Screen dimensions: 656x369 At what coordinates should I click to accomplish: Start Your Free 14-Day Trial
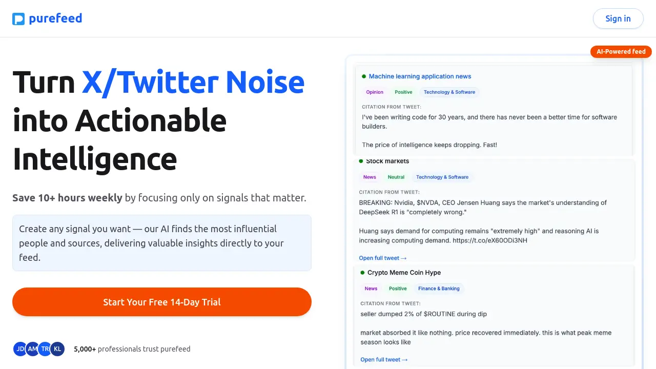162,302
